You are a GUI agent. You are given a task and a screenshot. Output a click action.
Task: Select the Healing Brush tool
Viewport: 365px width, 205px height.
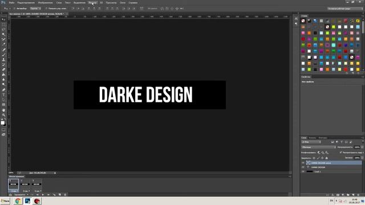[3, 50]
